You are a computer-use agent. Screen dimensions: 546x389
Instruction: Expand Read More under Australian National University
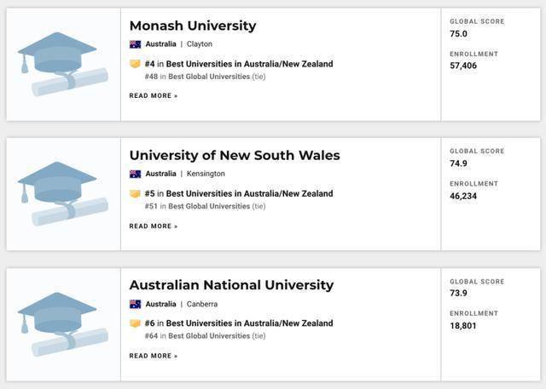pos(154,356)
